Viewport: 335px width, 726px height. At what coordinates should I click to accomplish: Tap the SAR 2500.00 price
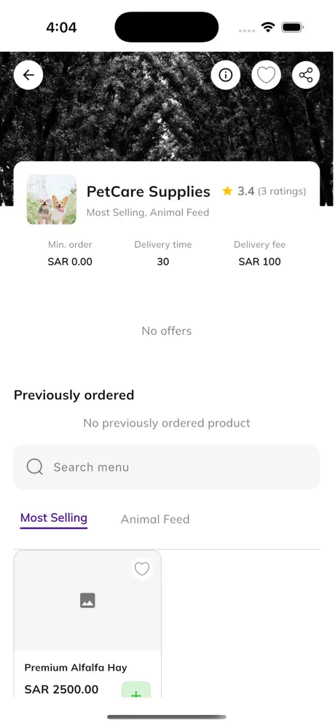pos(62,690)
